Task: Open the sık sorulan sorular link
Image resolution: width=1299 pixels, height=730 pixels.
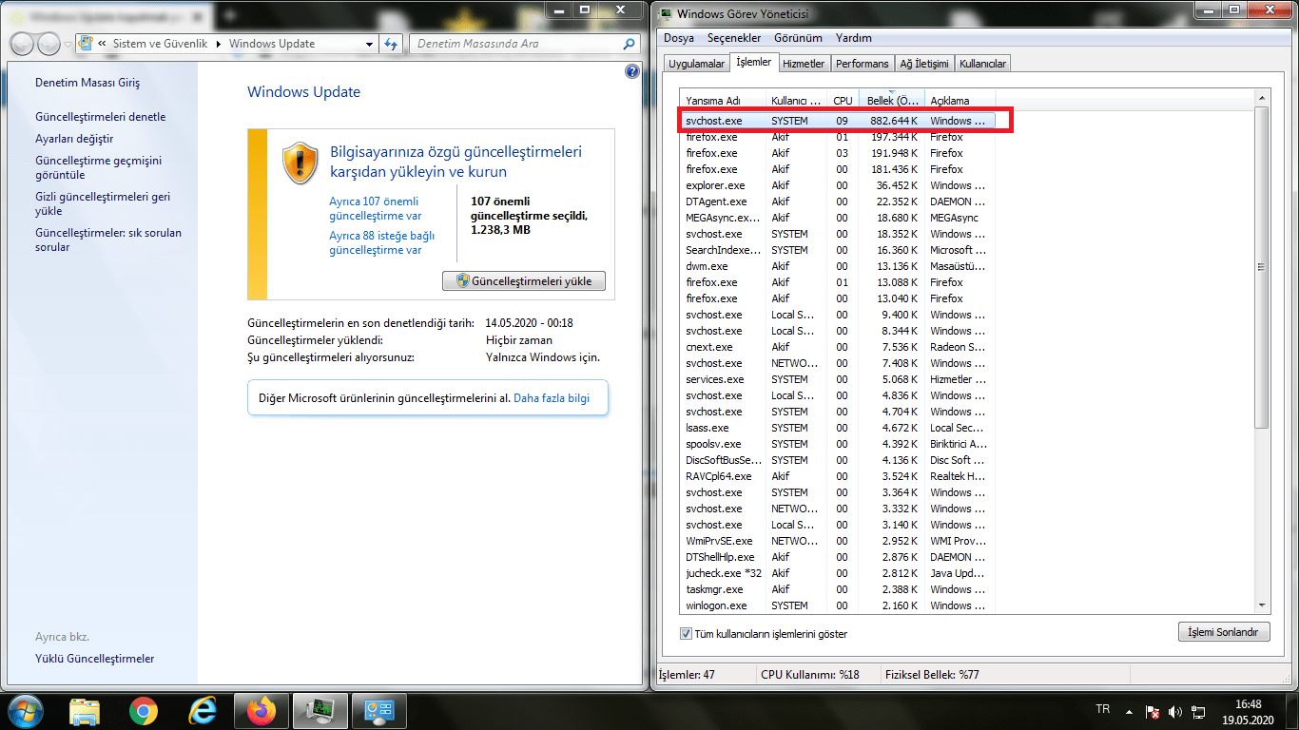Action: [x=108, y=240]
